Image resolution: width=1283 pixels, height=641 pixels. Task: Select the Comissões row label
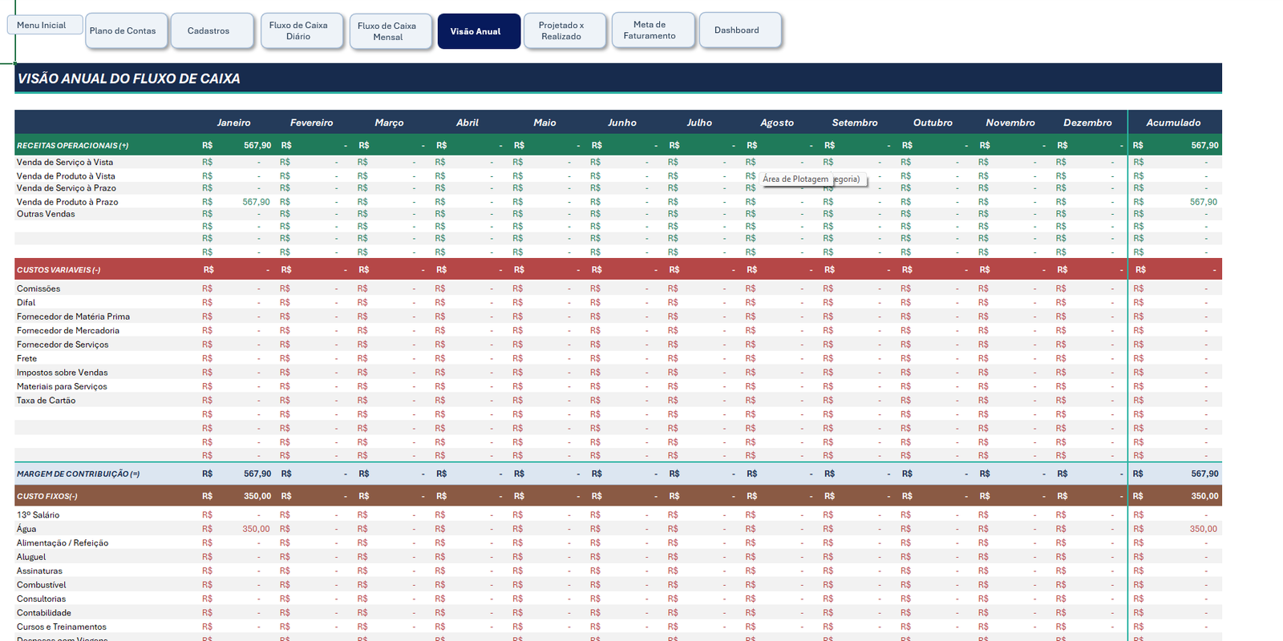coord(38,288)
